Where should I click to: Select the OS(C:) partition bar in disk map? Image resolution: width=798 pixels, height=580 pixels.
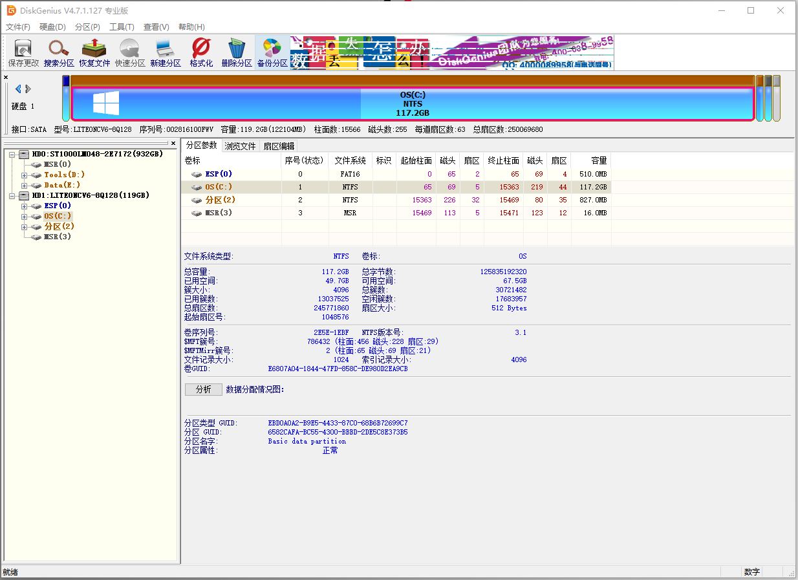[413, 103]
